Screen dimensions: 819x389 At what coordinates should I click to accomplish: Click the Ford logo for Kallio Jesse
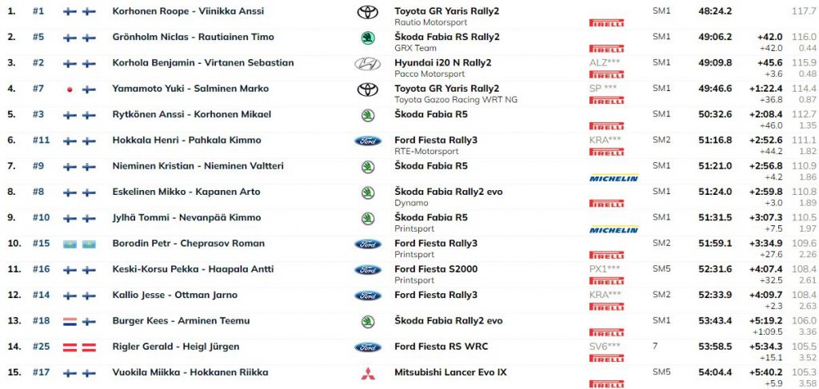coord(368,296)
